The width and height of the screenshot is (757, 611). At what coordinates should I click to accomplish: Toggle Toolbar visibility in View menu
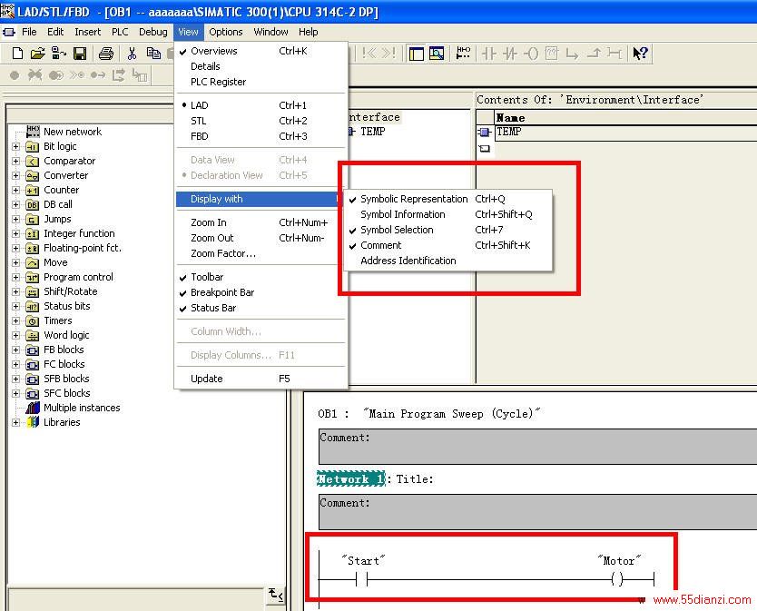[261, 277]
